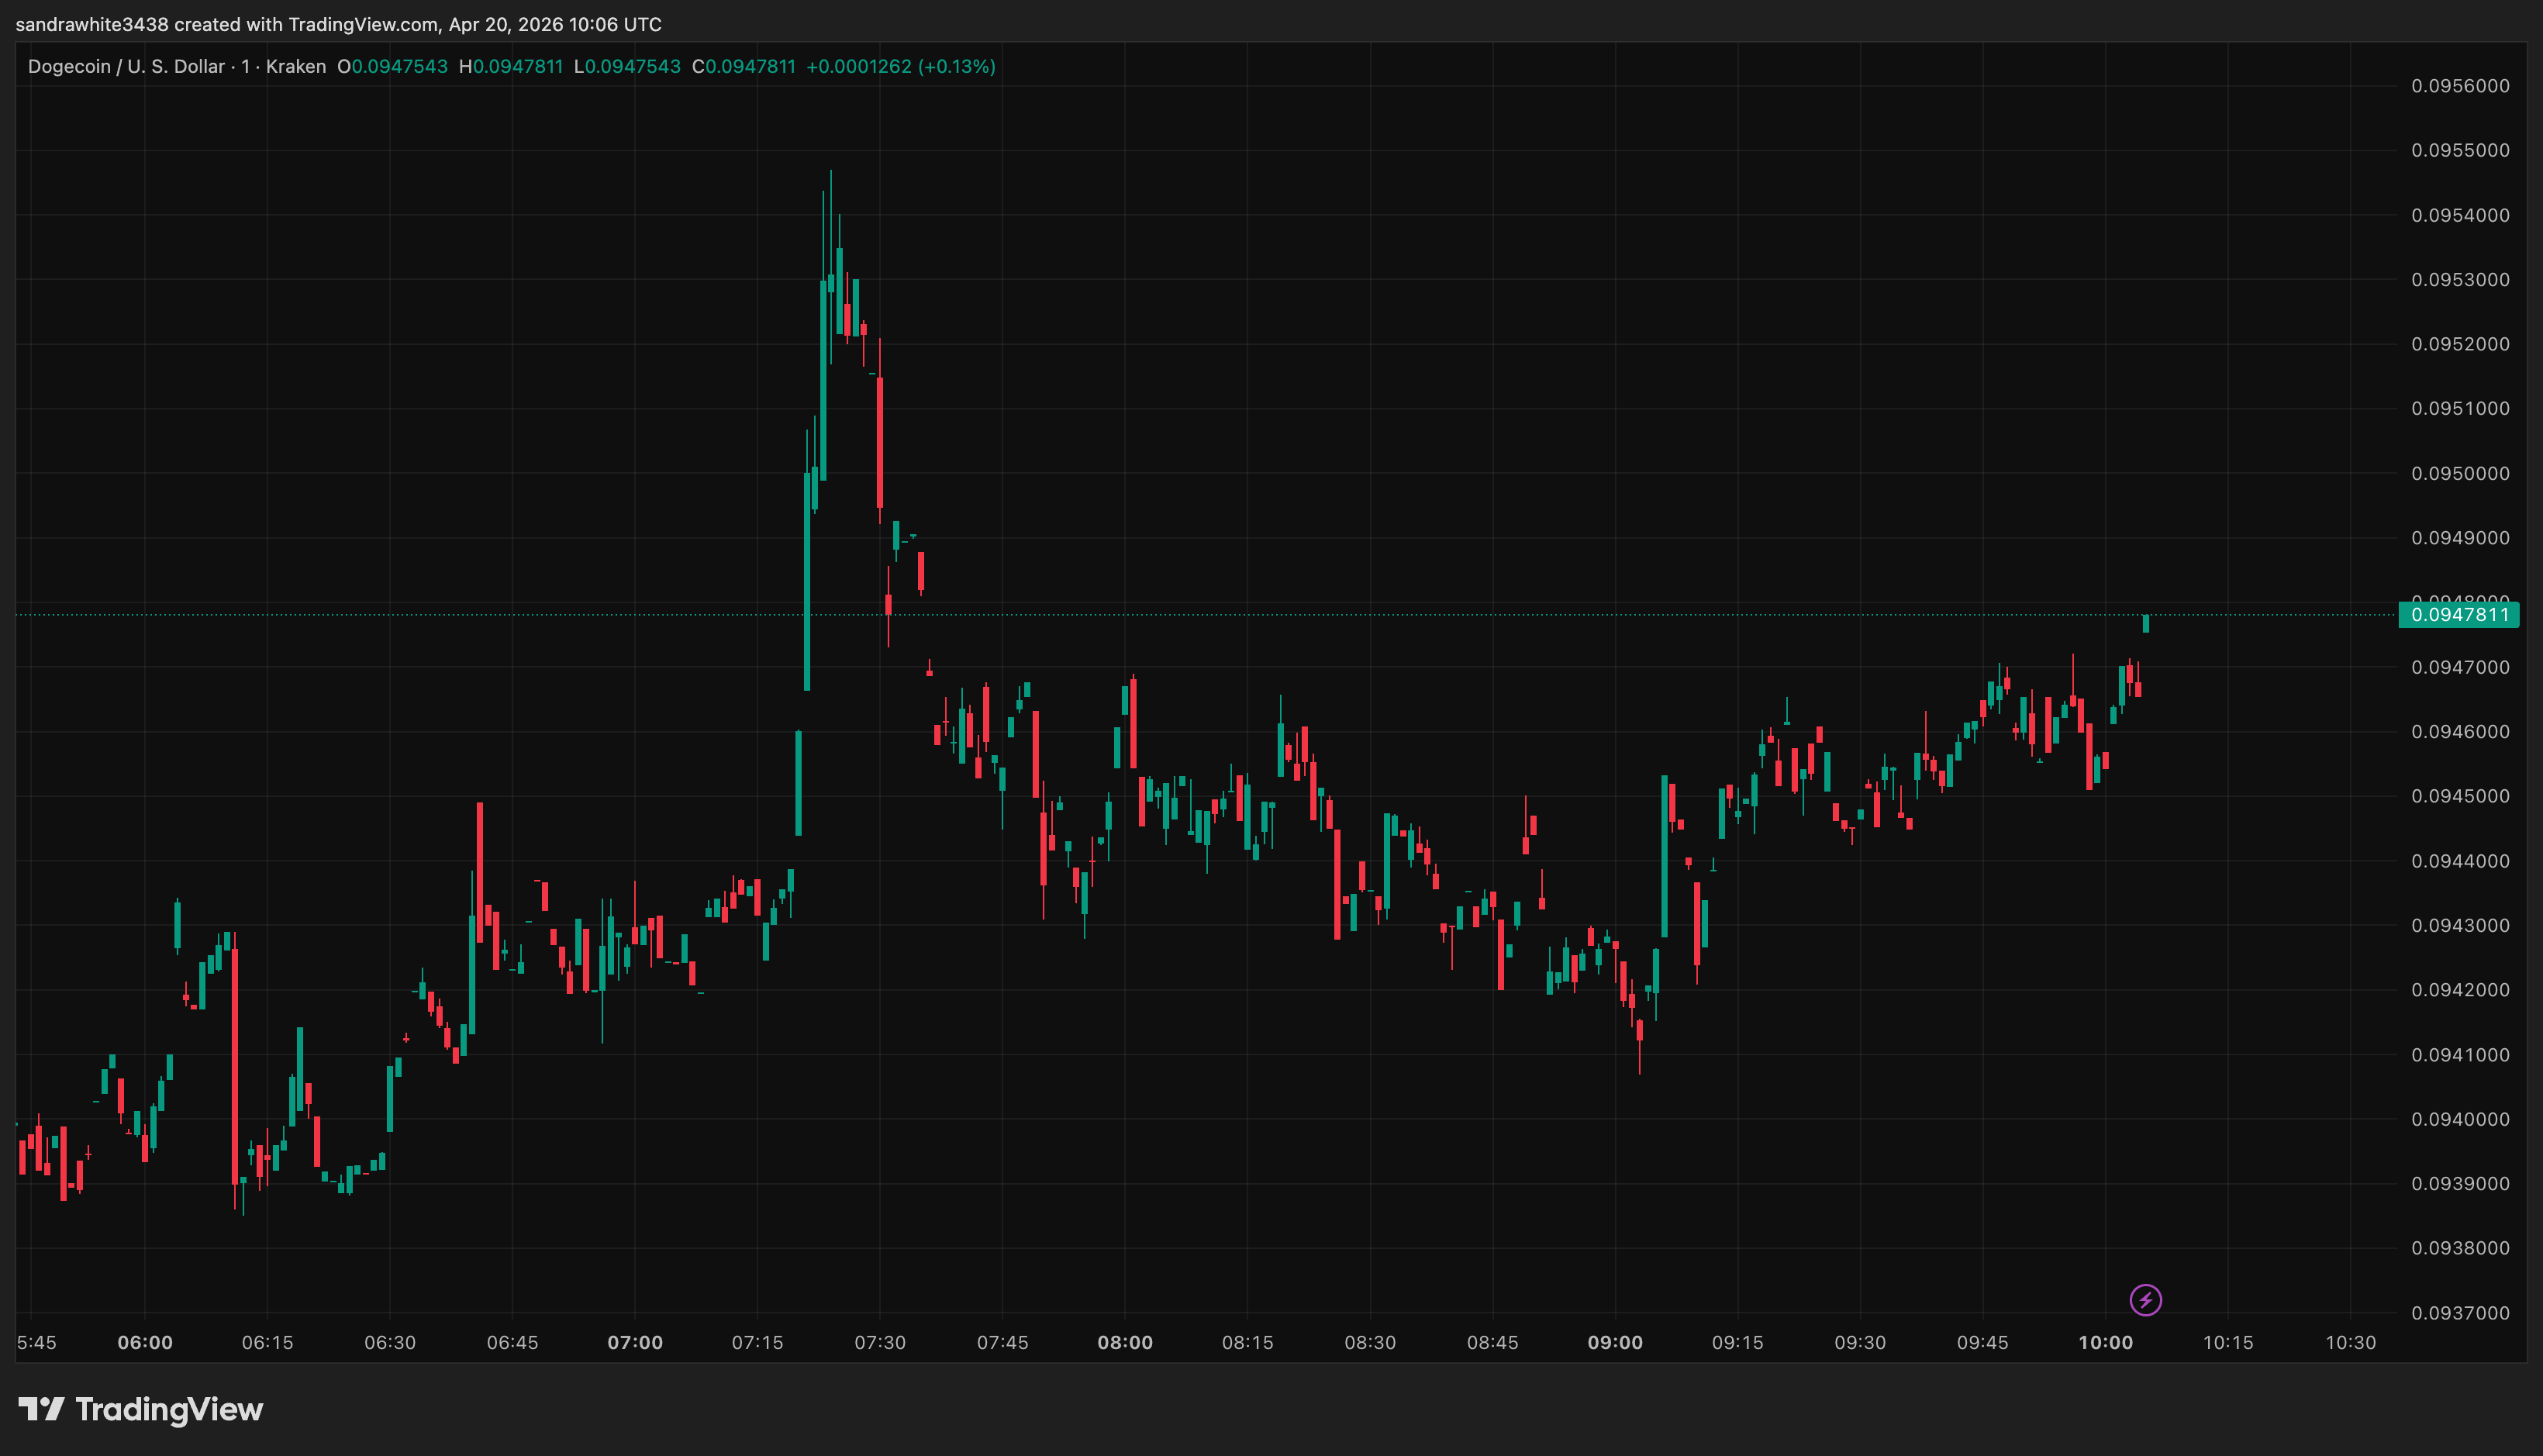This screenshot has height=1456, width=2543.
Task: Click the 0.0946000 price axis label
Action: (2460, 732)
